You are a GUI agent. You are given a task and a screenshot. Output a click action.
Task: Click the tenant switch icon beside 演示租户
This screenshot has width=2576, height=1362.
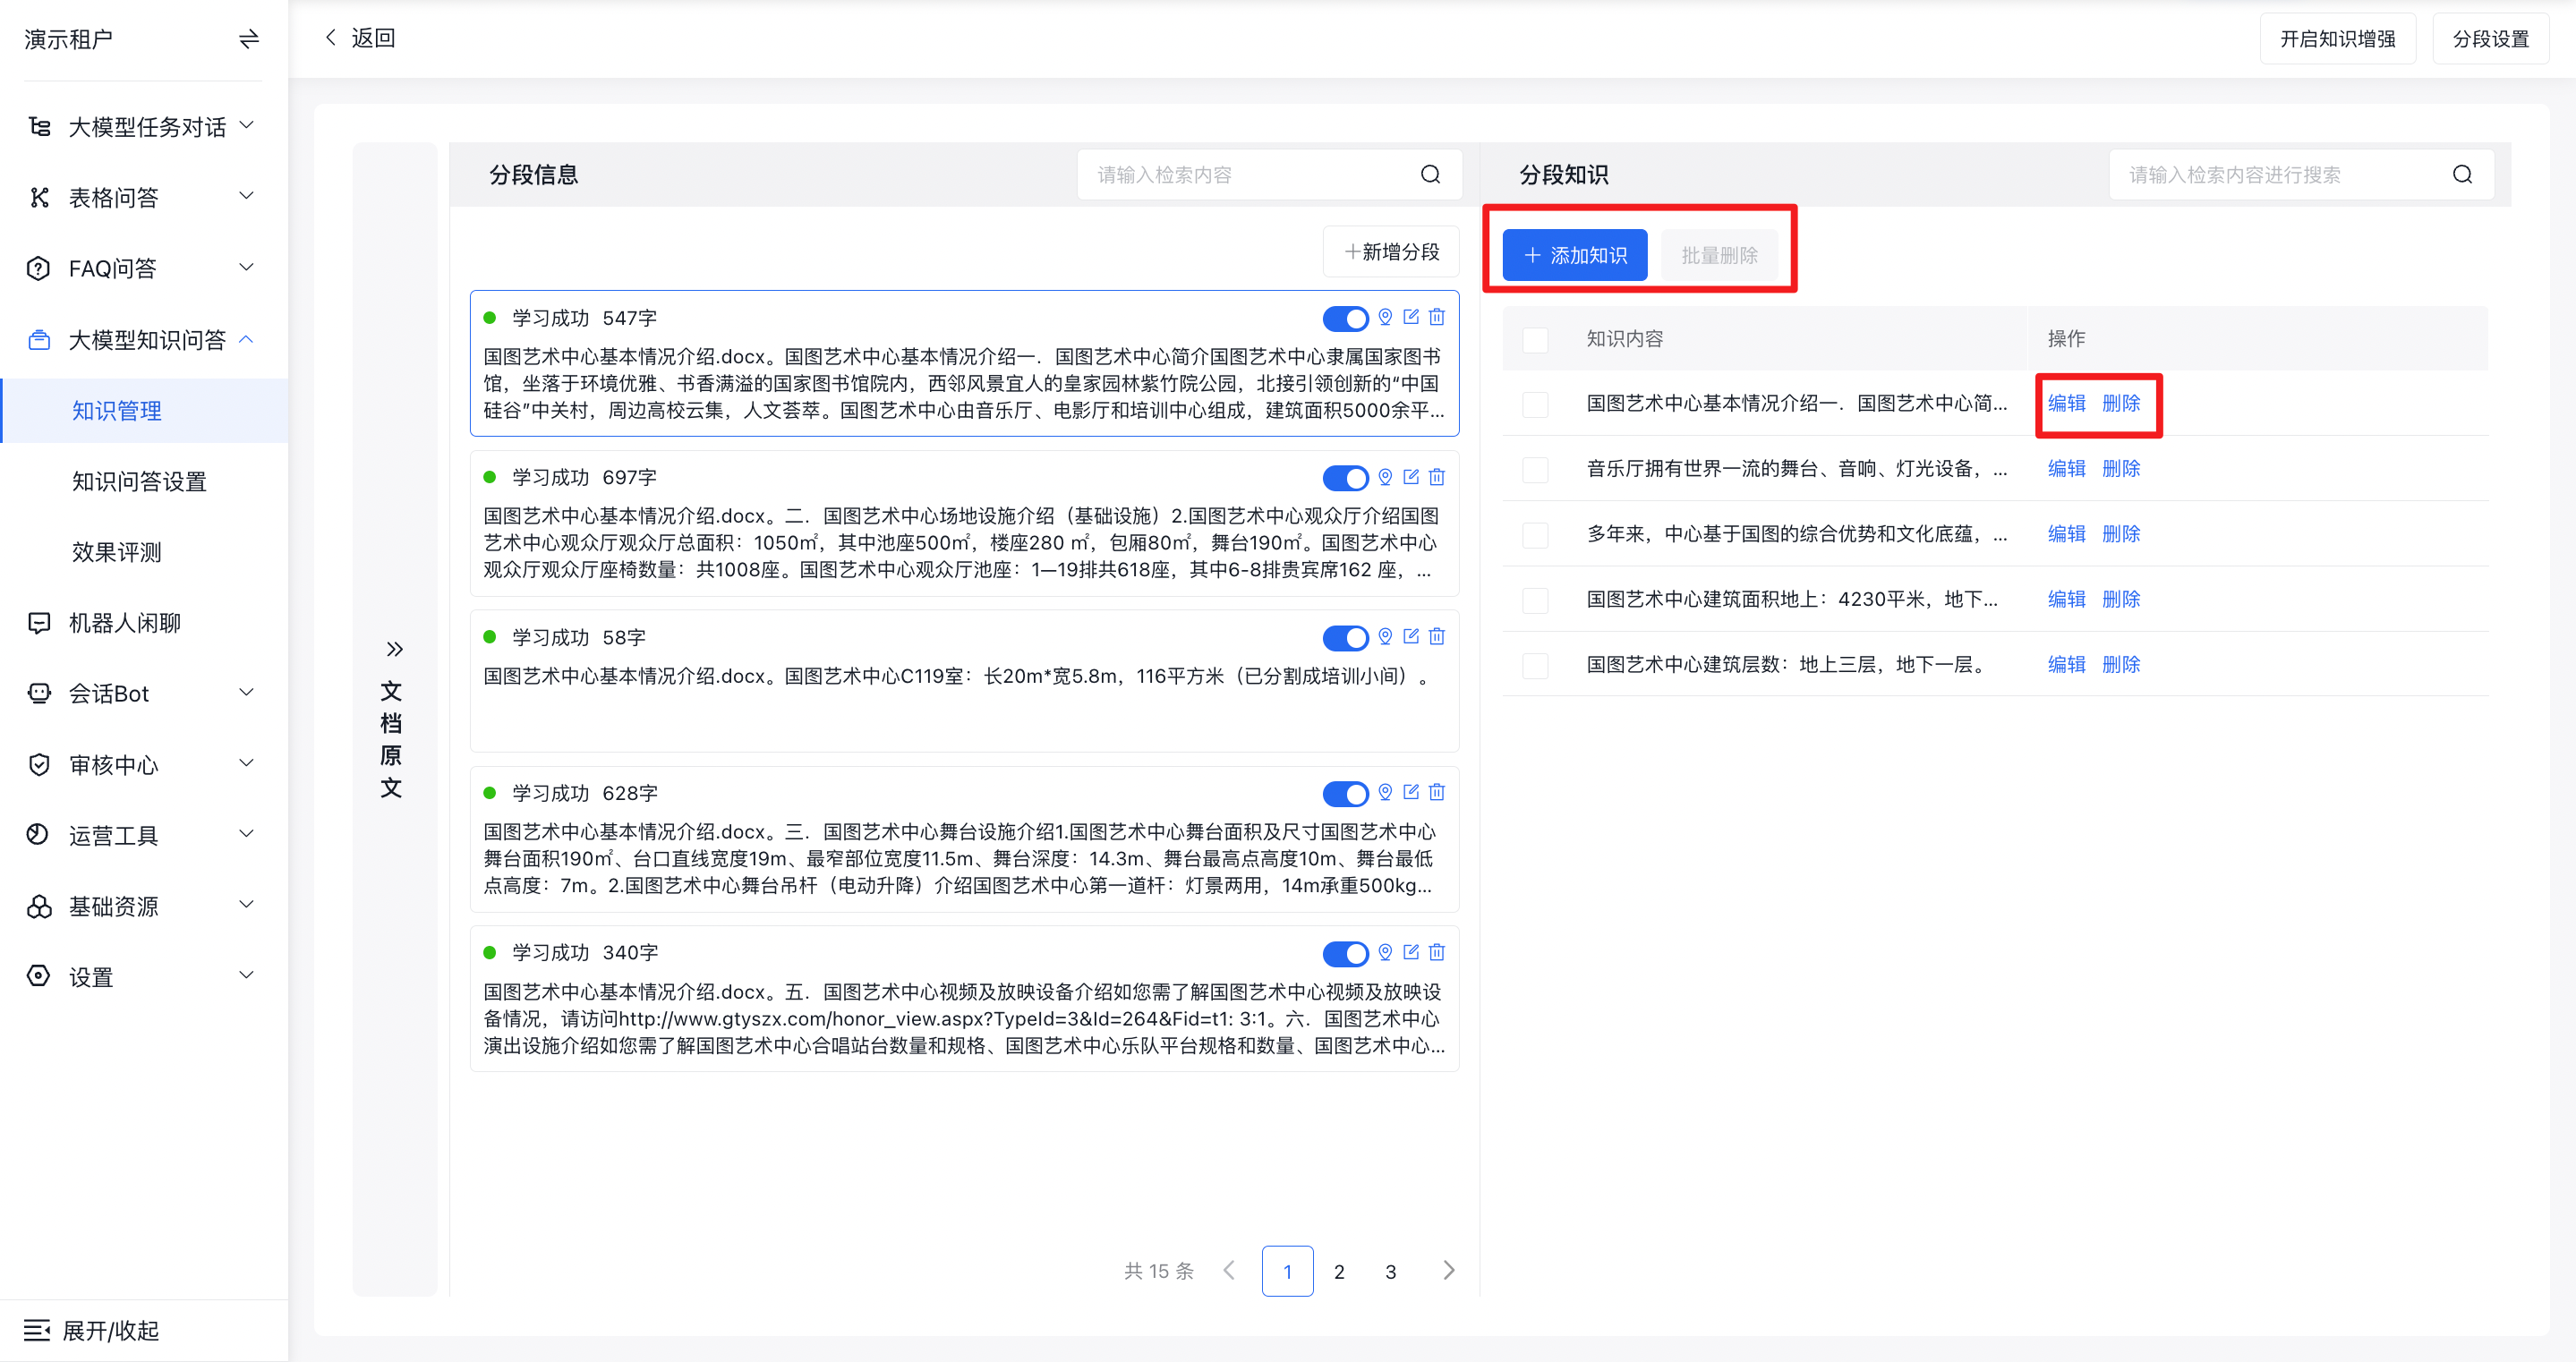click(x=249, y=39)
